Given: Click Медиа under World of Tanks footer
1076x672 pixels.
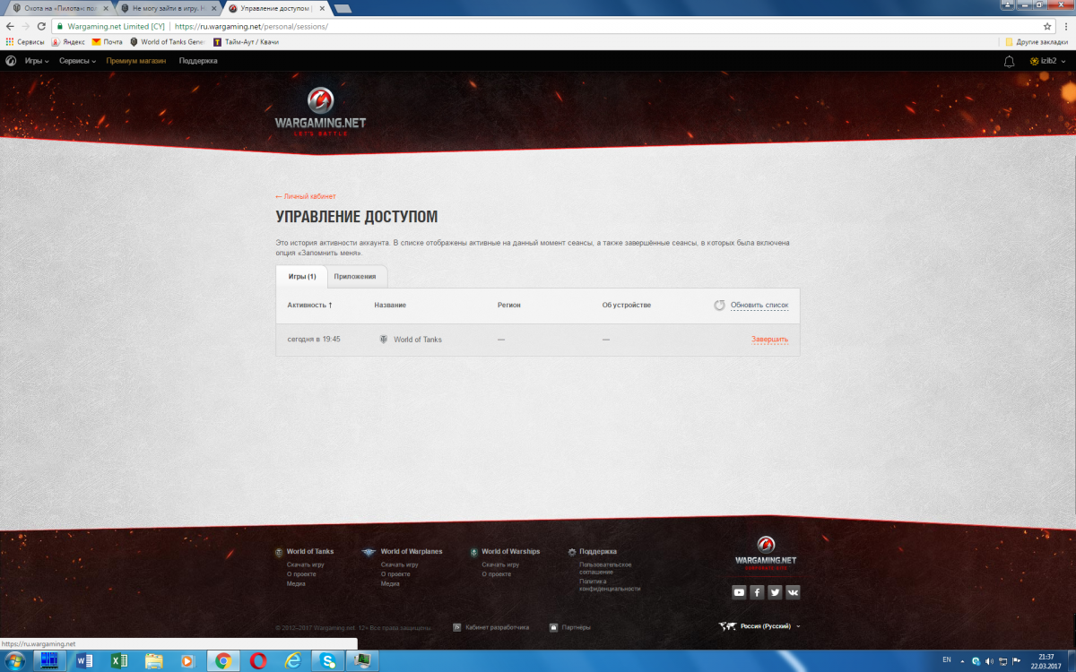Looking at the screenshot, I should pyautogui.click(x=296, y=583).
